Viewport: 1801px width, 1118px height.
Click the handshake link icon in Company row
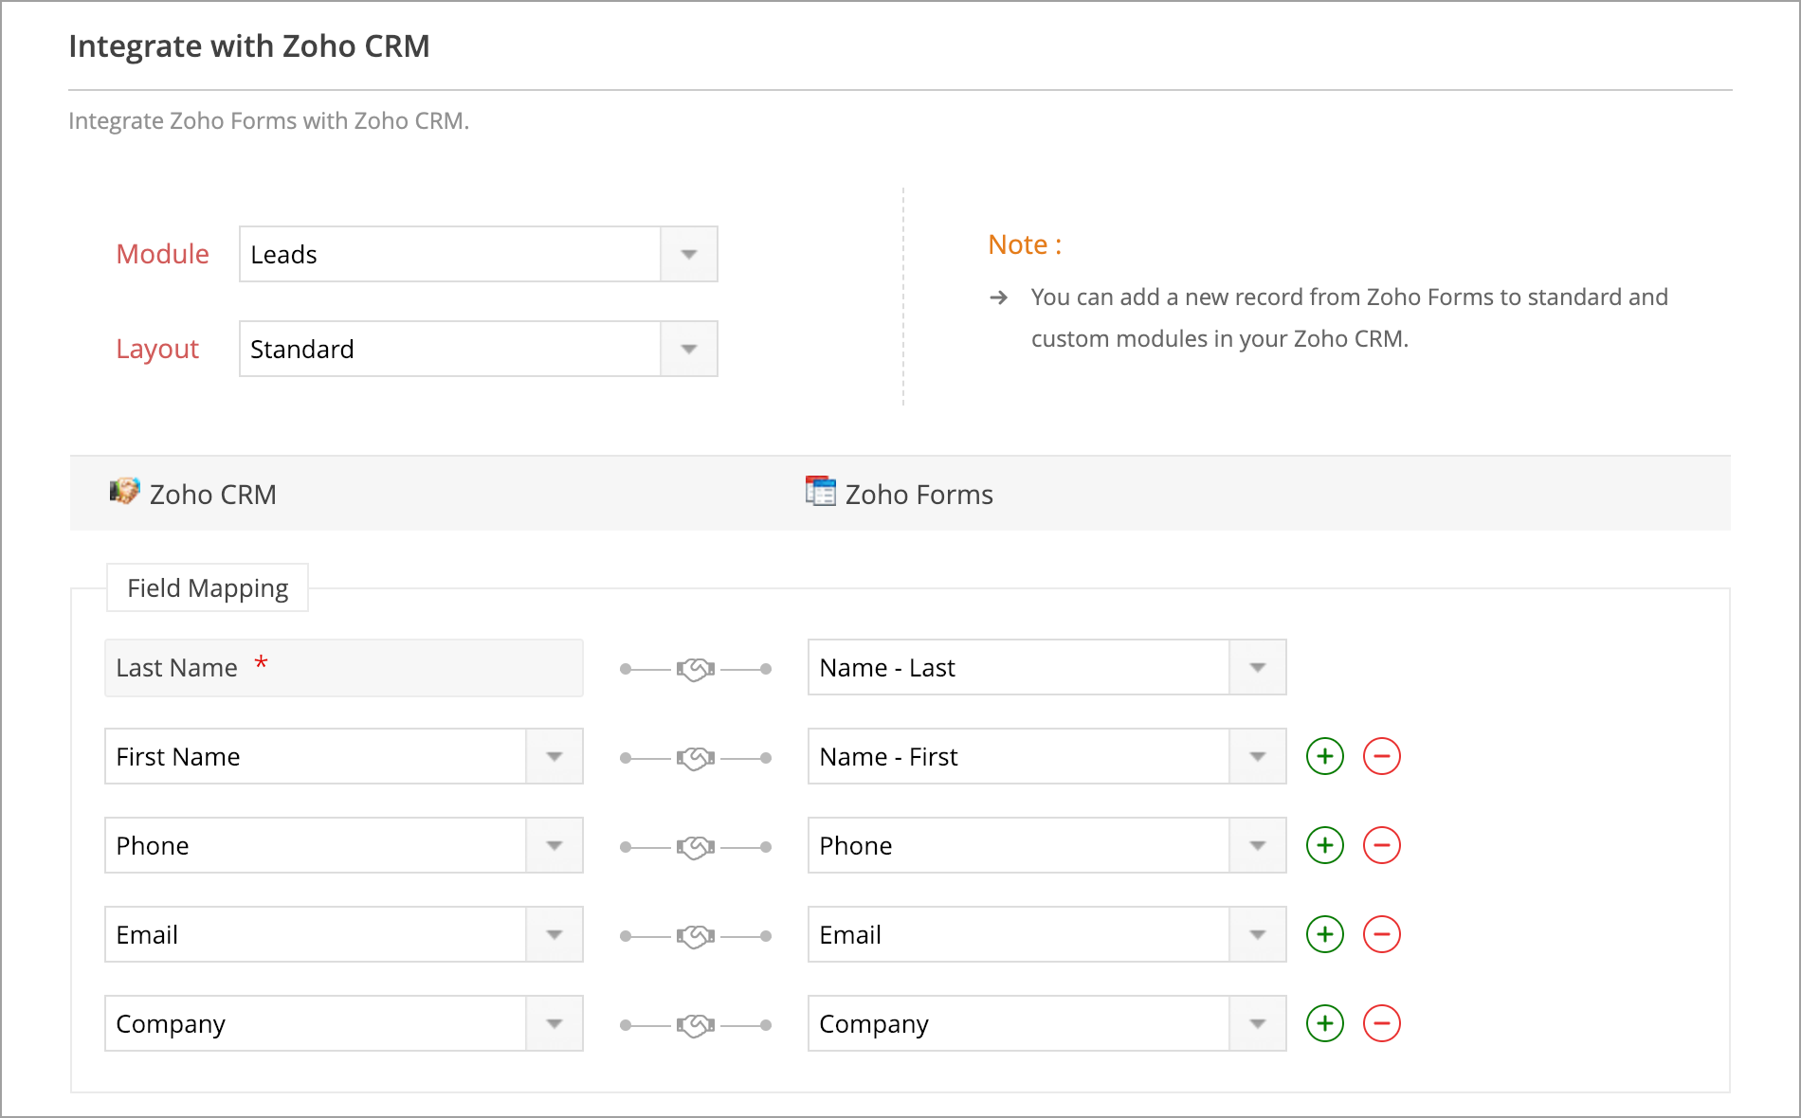pos(696,1026)
